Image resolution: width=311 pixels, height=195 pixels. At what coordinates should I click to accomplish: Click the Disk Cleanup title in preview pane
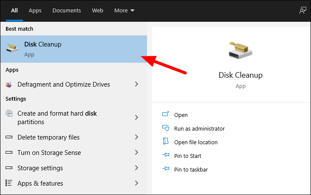click(x=241, y=75)
